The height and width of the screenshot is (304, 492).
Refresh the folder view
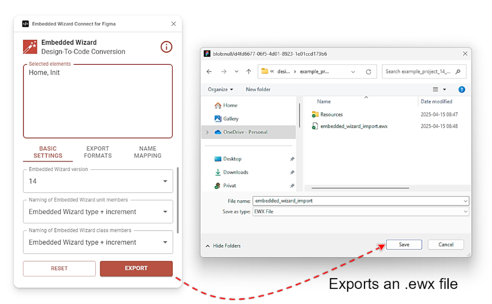click(368, 72)
